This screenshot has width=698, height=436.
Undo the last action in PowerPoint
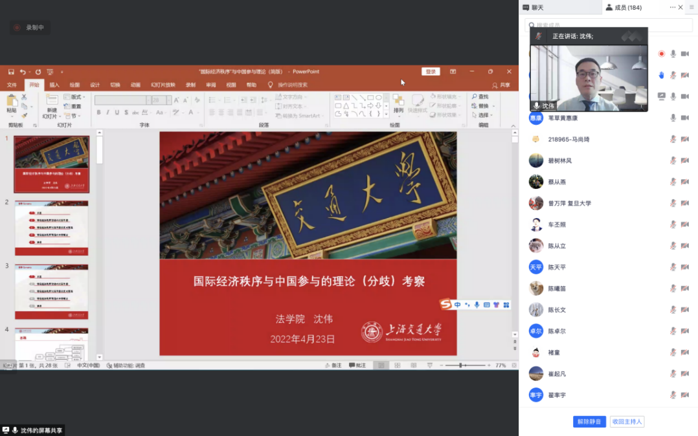(x=22, y=72)
